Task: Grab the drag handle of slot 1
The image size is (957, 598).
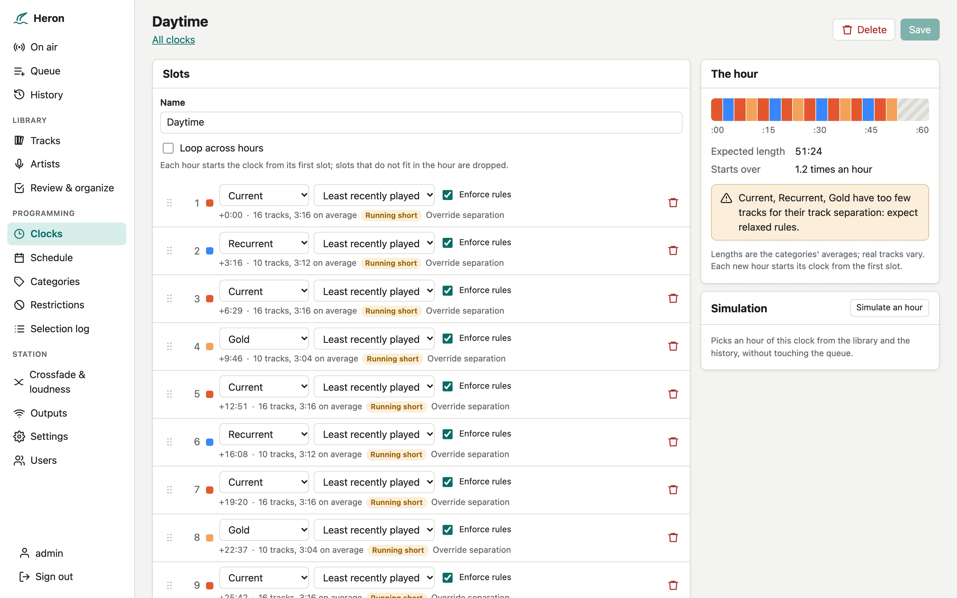Action: pos(170,203)
